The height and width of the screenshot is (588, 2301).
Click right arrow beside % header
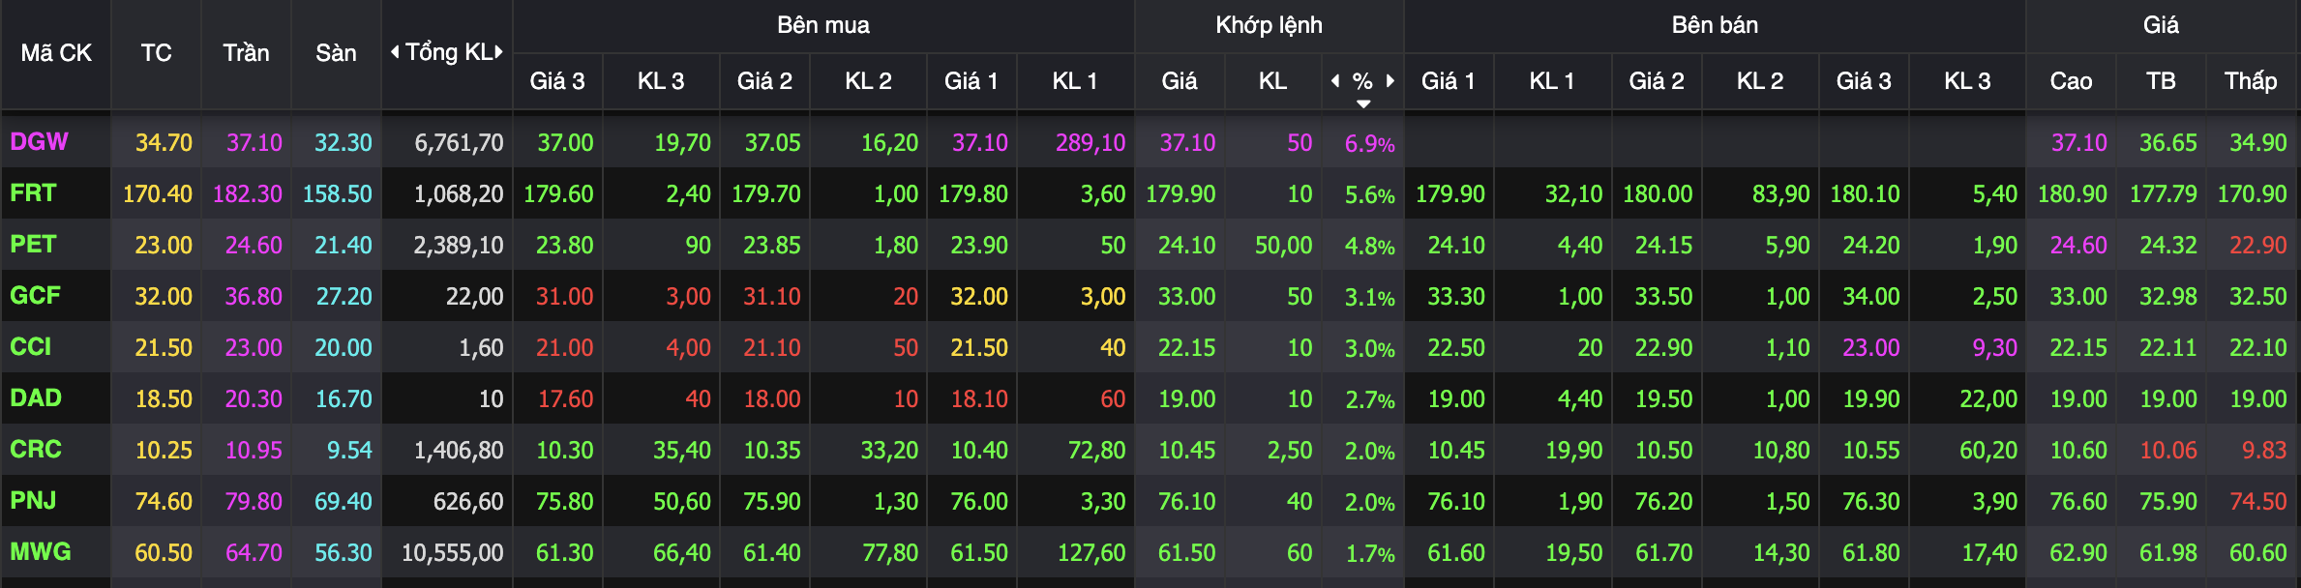[1390, 81]
